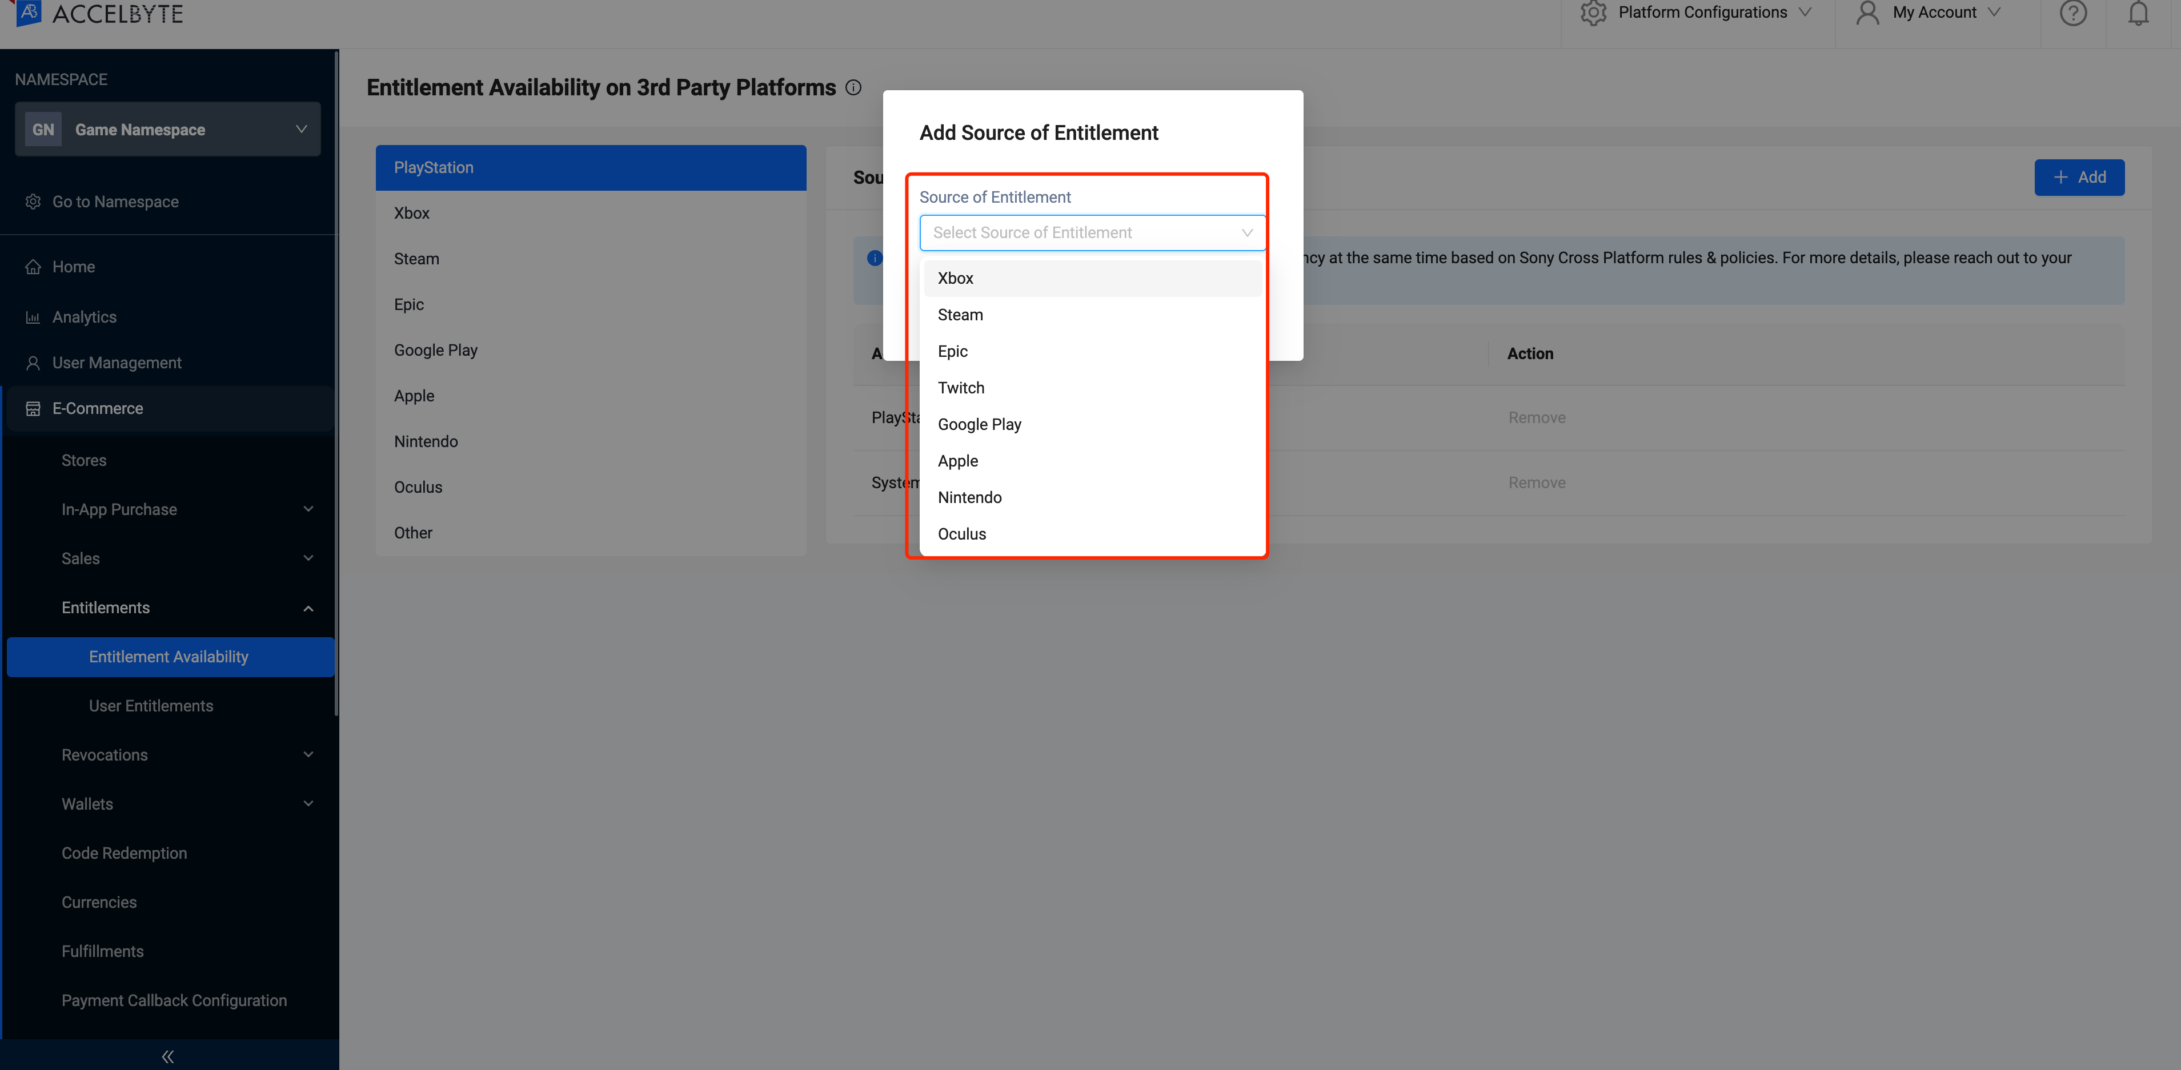Click the blue info icon in the notice banner
Image resolution: width=2181 pixels, height=1070 pixels.
(875, 258)
